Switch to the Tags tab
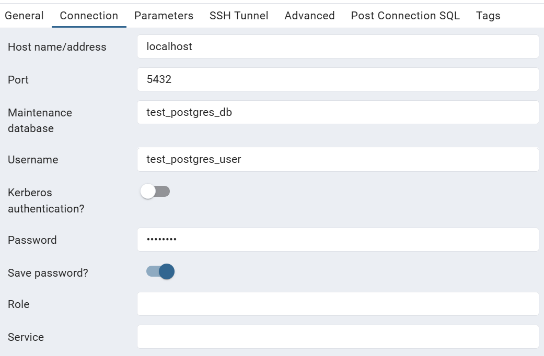This screenshot has height=356, width=544. coord(488,16)
